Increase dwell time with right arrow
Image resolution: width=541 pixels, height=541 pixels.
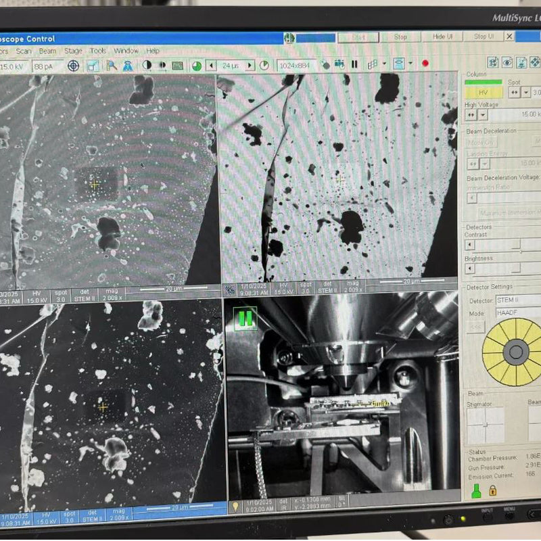click(x=250, y=65)
